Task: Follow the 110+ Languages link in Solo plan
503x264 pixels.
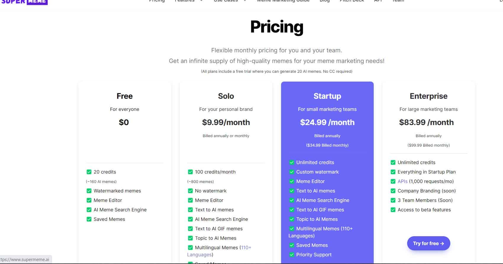Action: [219, 251]
